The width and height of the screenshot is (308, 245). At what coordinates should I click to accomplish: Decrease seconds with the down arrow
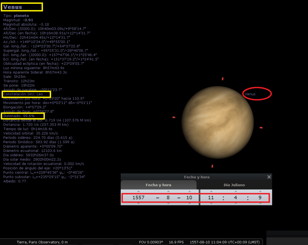click(x=260, y=204)
